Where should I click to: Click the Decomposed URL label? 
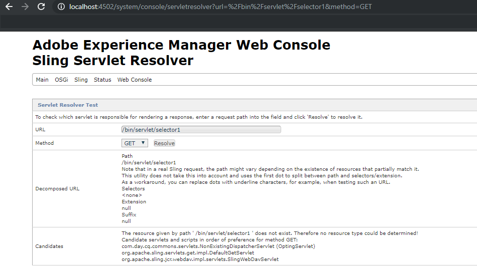[57, 188]
